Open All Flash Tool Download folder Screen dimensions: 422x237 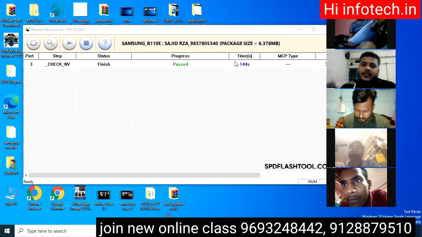(x=11, y=15)
